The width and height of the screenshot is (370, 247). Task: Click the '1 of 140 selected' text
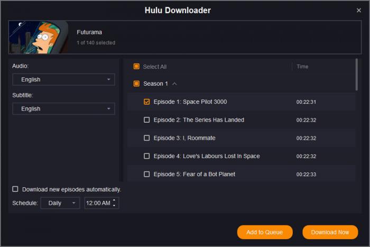[x=96, y=43]
